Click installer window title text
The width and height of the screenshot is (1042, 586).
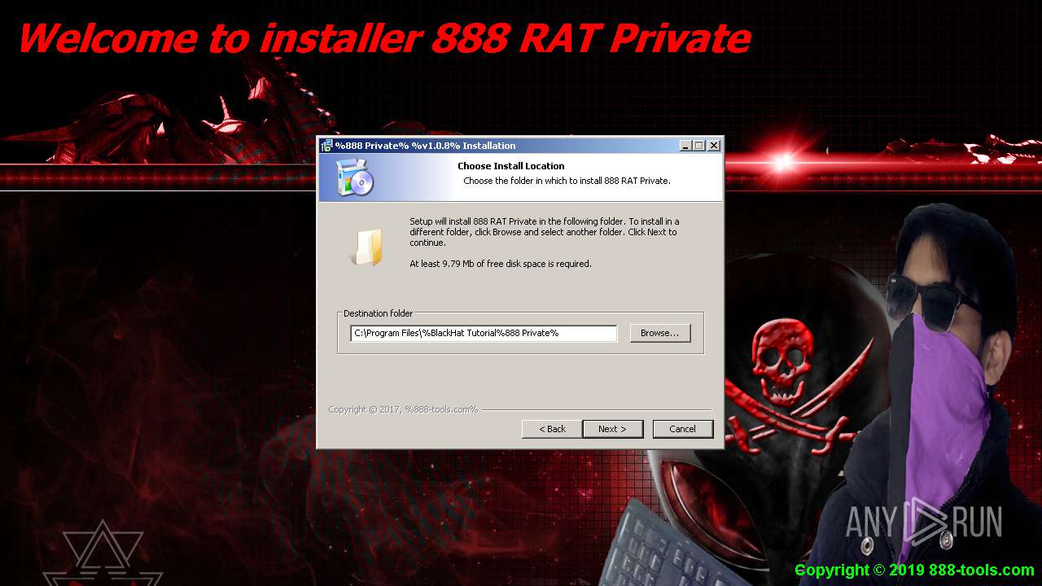click(x=425, y=146)
